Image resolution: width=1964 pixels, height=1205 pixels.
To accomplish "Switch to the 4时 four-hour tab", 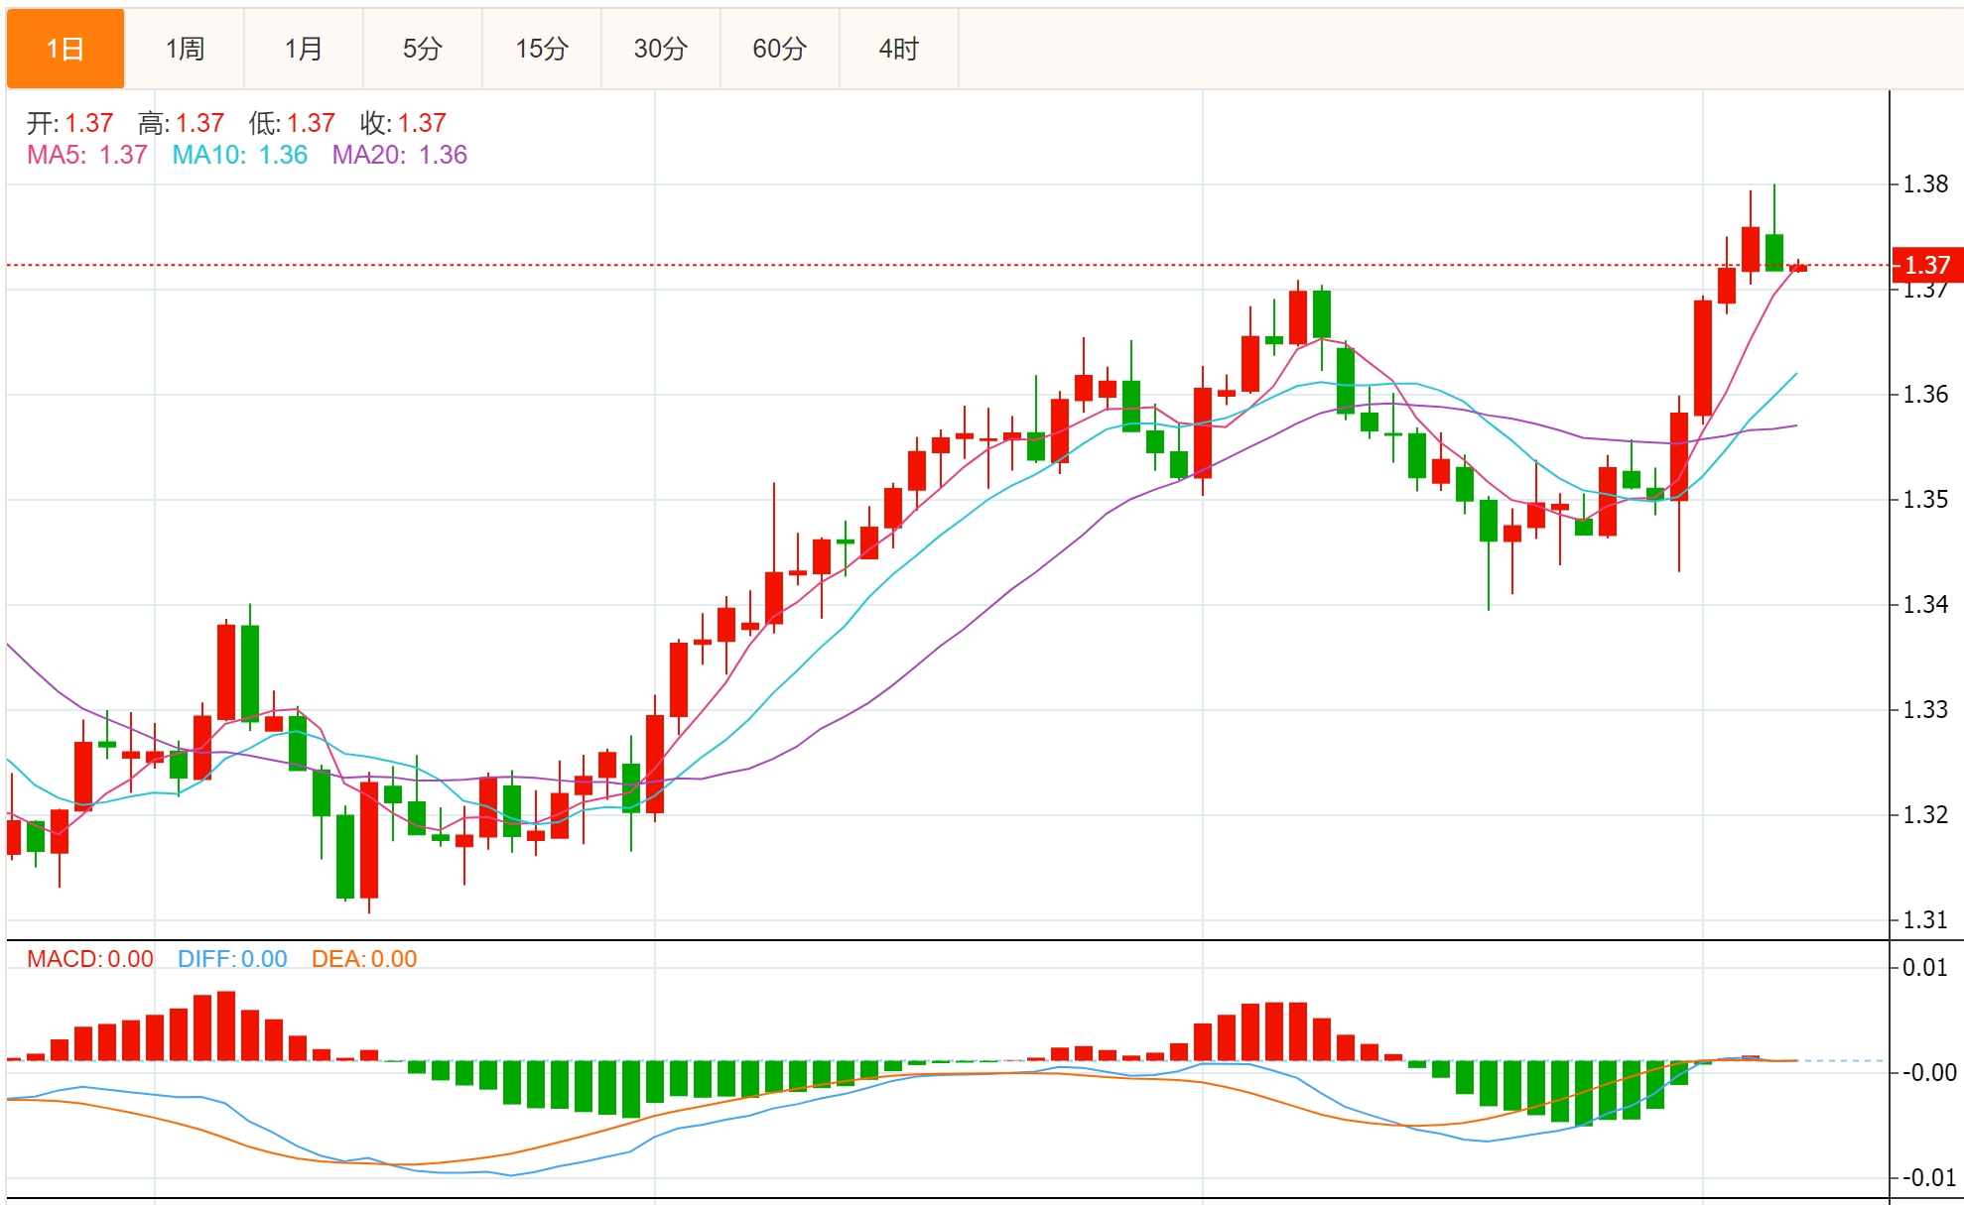I will pos(899,49).
